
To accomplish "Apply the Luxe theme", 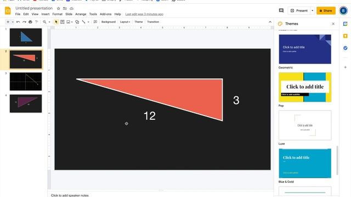I will [x=305, y=125].
